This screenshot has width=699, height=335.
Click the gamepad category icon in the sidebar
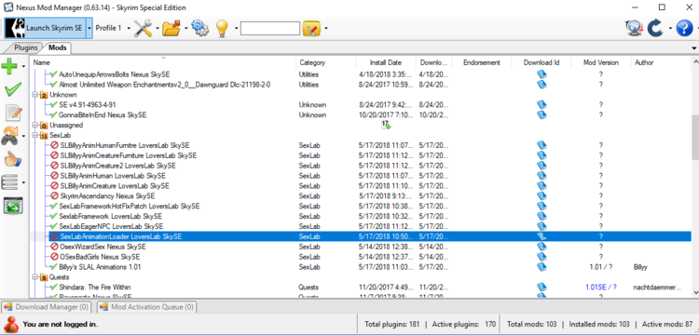click(x=10, y=136)
